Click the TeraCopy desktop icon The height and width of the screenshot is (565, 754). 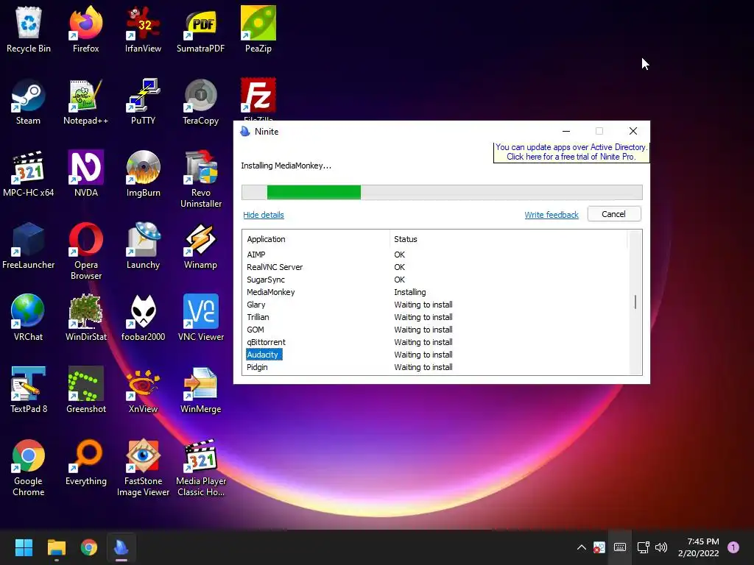point(200,102)
